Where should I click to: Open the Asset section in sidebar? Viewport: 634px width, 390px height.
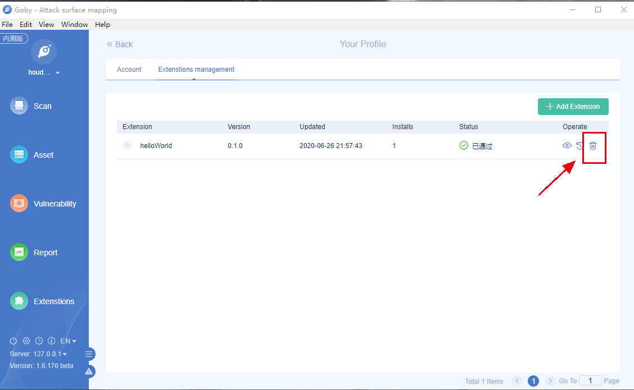pos(31,155)
